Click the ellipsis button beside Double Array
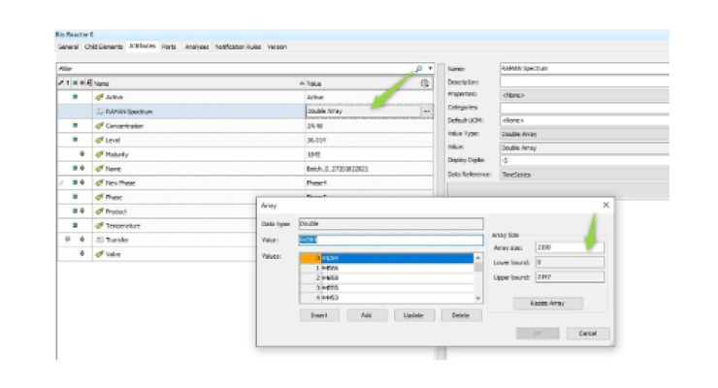Viewport: 718px width, 388px height. pyautogui.click(x=428, y=112)
